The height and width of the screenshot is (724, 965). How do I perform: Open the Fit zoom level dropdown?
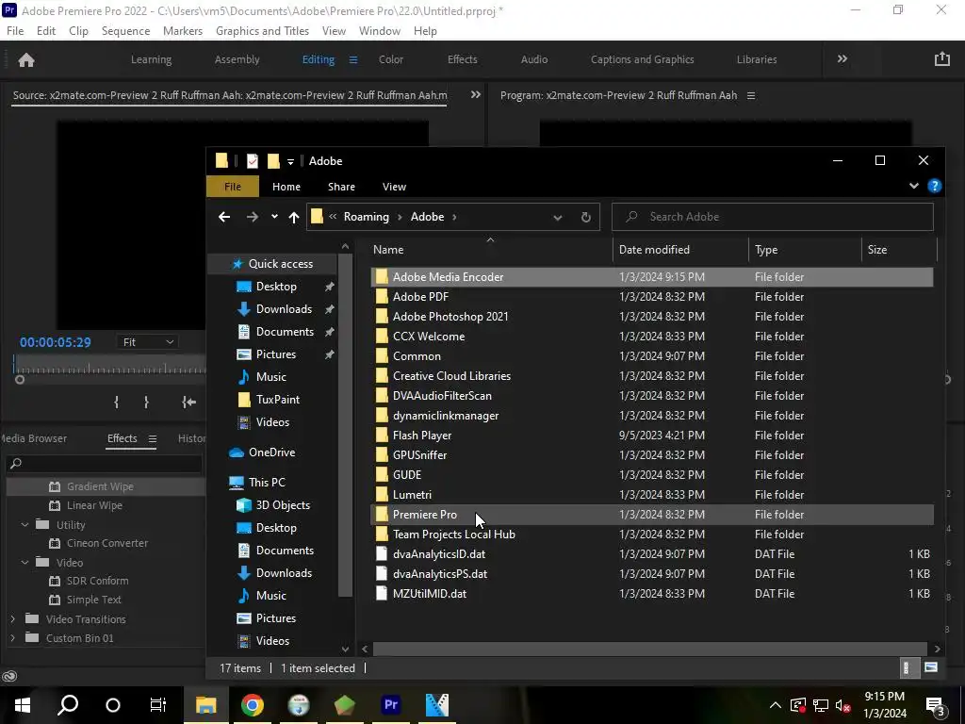pos(147,342)
